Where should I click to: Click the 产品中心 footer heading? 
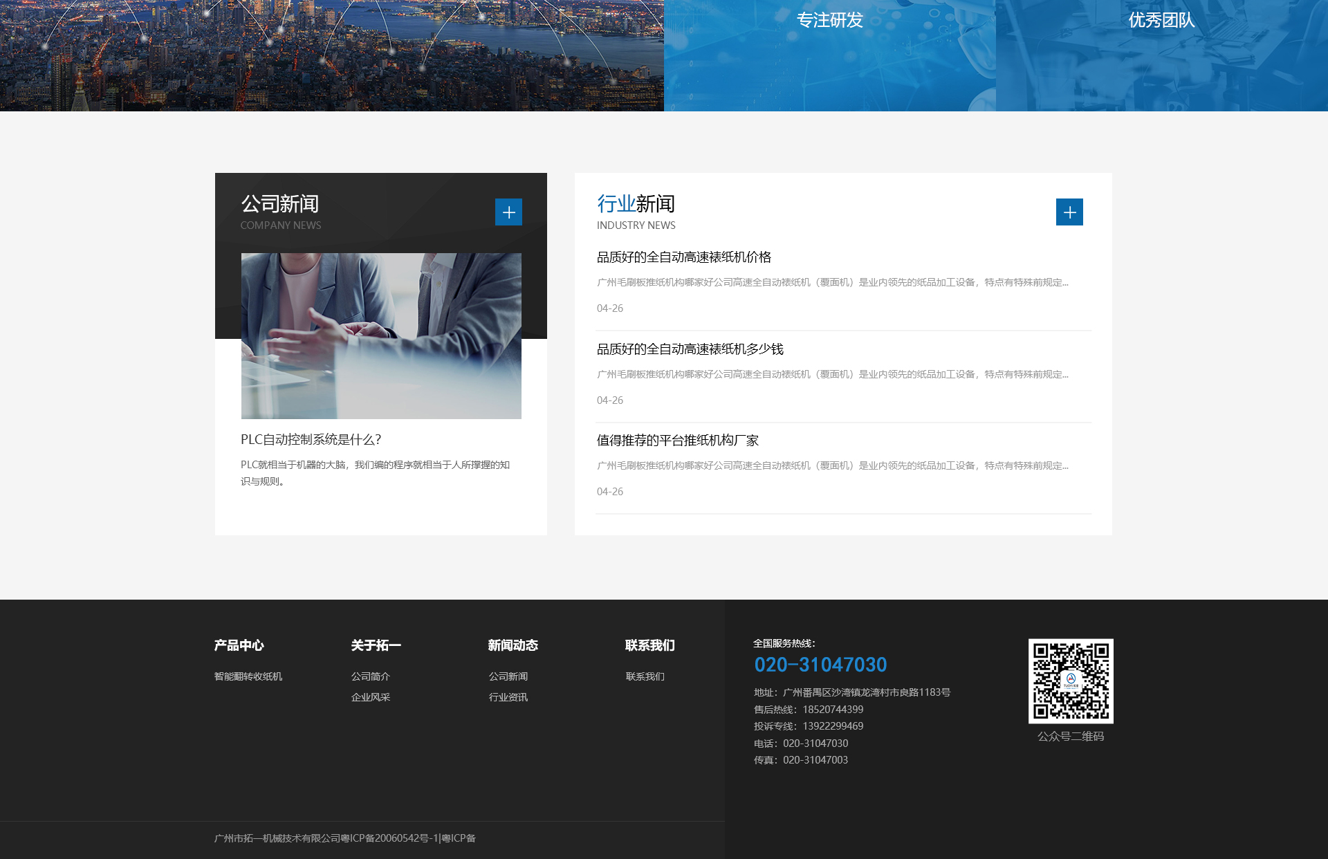pyautogui.click(x=239, y=645)
